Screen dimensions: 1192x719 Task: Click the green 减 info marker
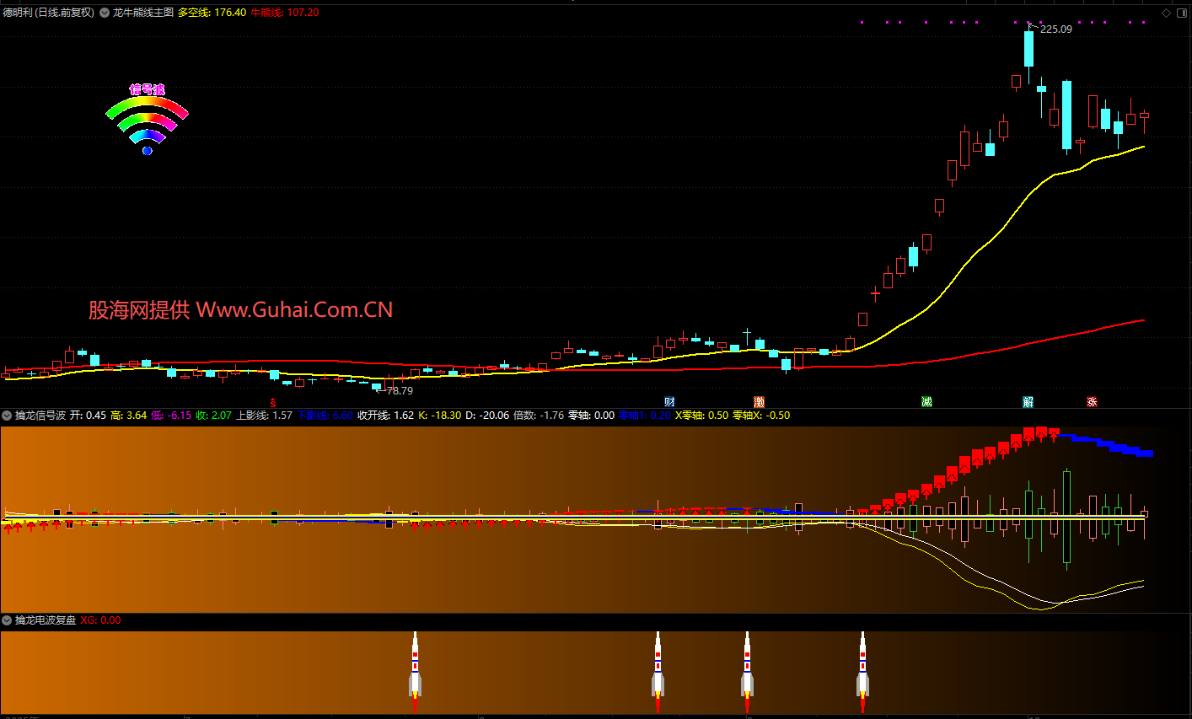(926, 402)
